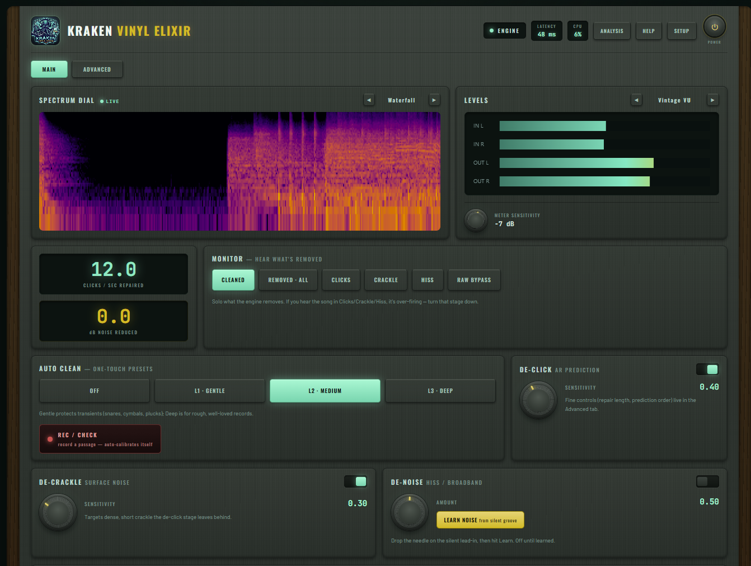Viewport: 751px width, 566px height.
Task: Select the L2 Medium preset
Action: [x=325, y=391]
